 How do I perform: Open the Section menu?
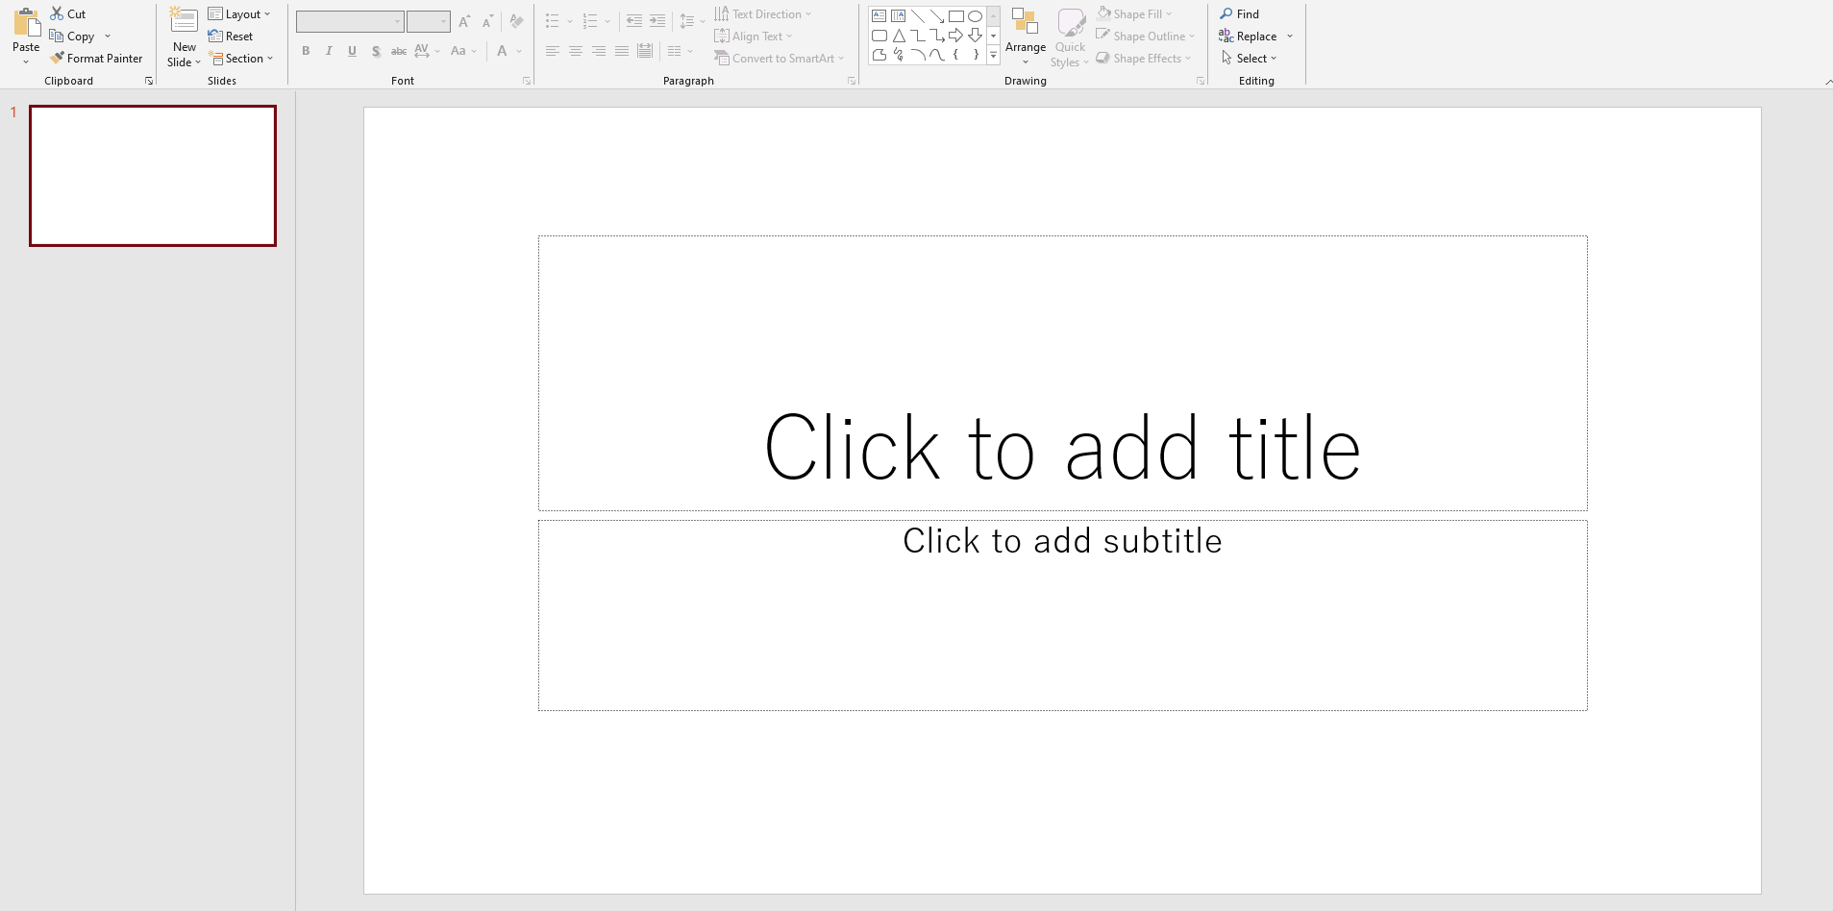point(241,59)
